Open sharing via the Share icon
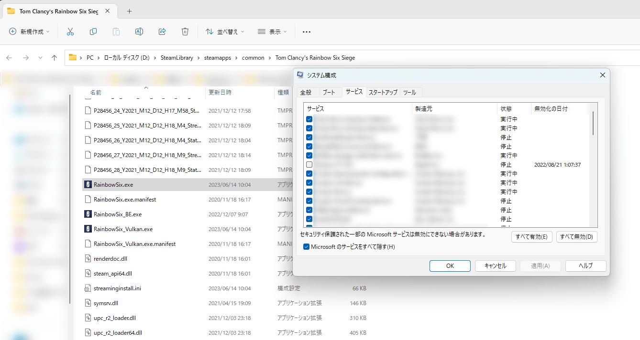Screen dimensions: 640x340 (162, 31)
